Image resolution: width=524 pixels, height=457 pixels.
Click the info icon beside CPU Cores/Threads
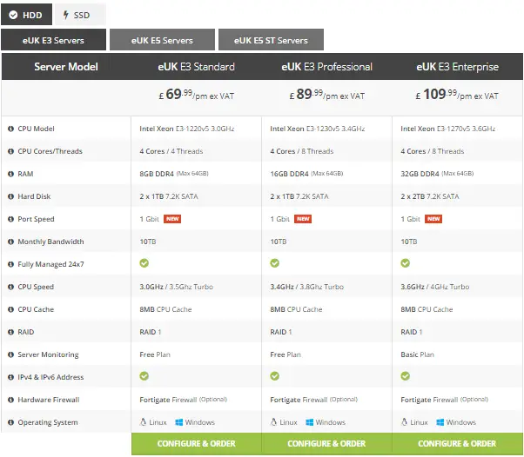tap(10, 151)
